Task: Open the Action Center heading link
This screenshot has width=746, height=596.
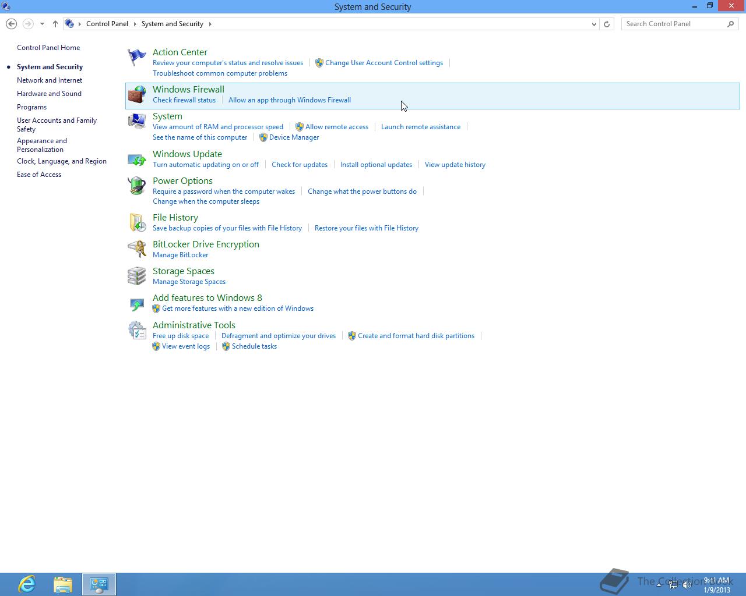Action: pos(180,52)
